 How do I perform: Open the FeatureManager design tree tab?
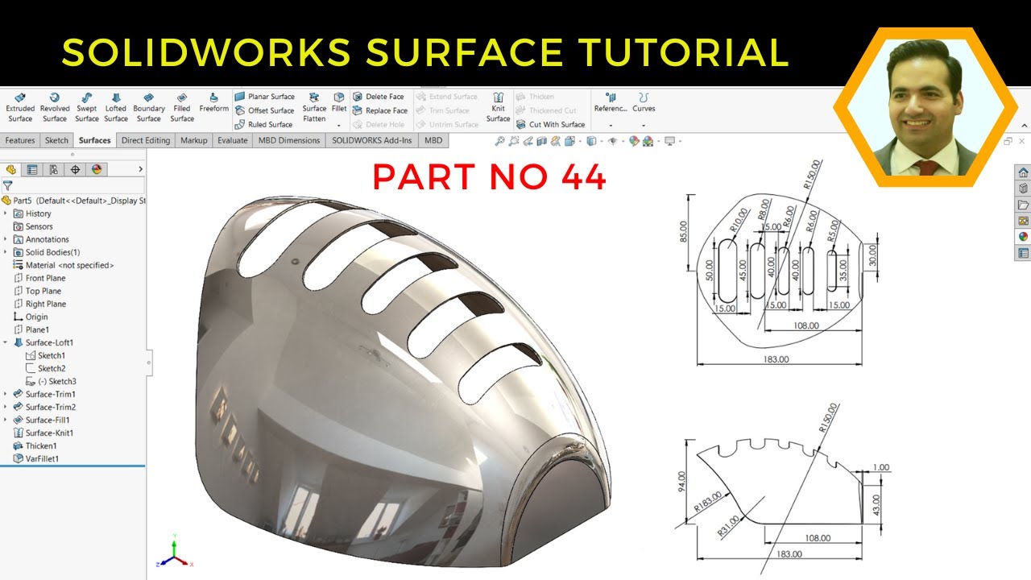click(11, 169)
